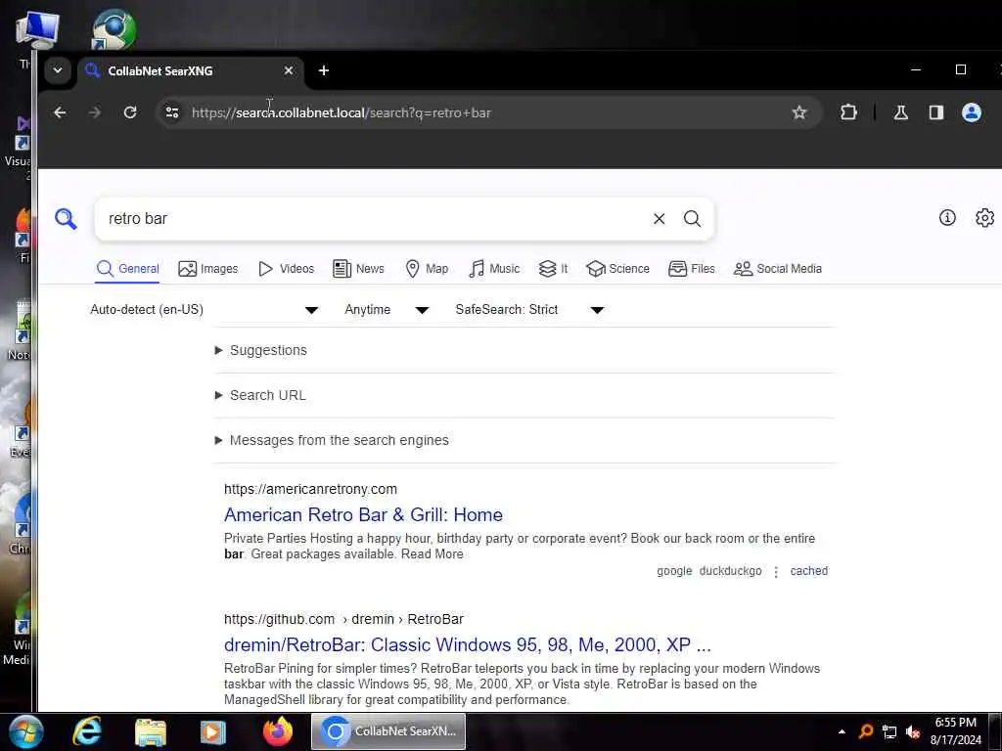Click the taskbar clock showing 6:55 PM

click(955, 731)
